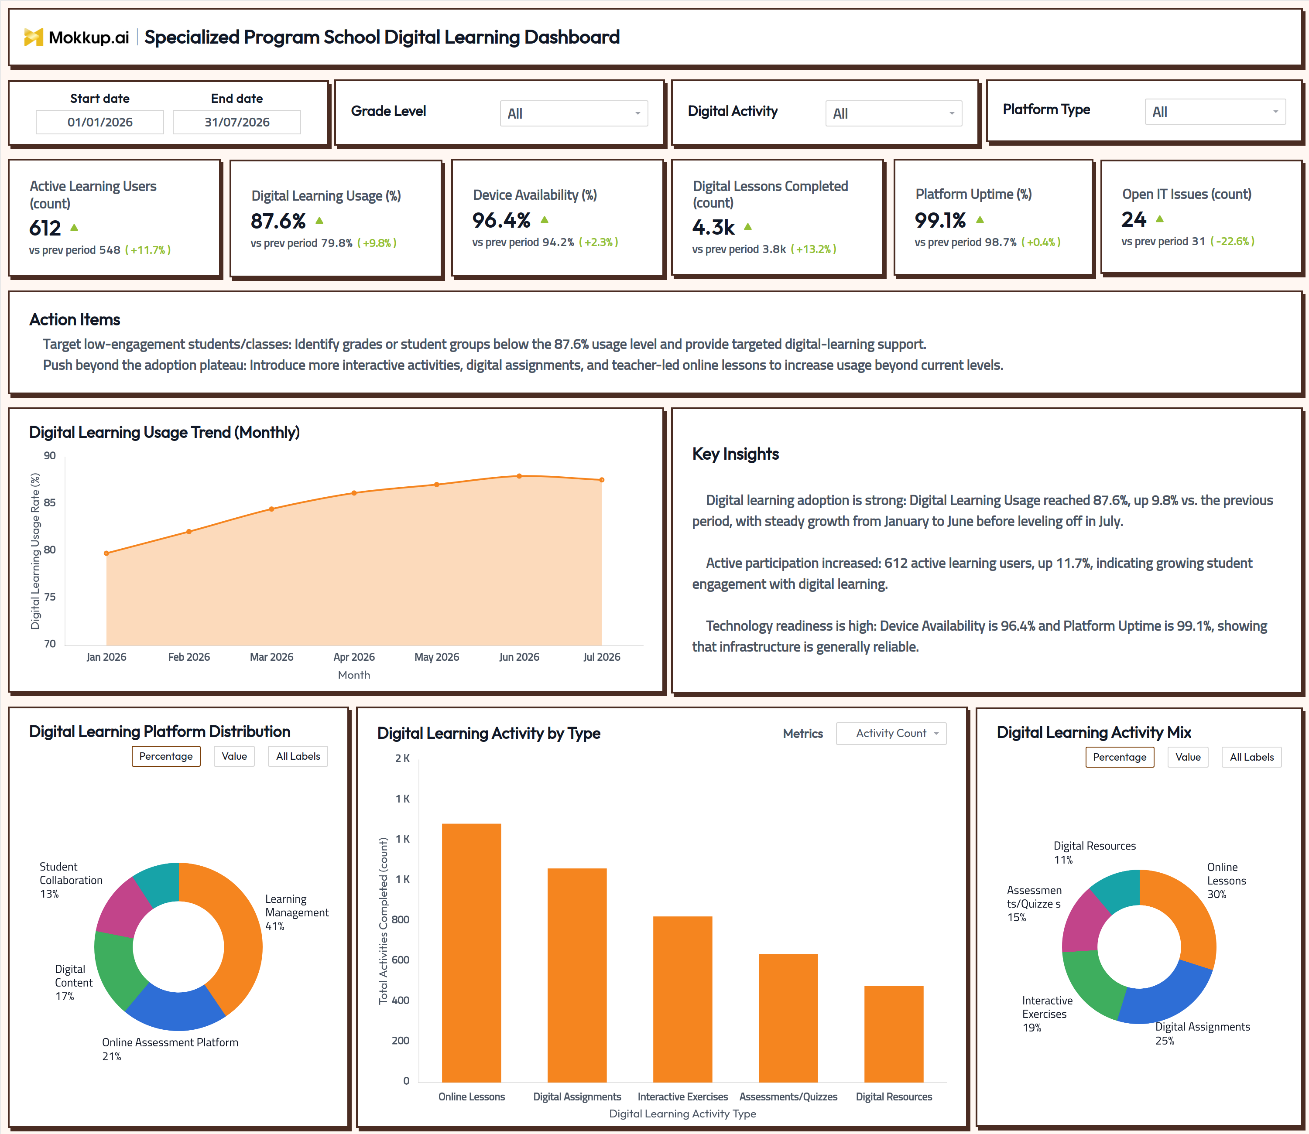Click the Interactive Exercises bar
1309x1134 pixels.
coord(682,999)
